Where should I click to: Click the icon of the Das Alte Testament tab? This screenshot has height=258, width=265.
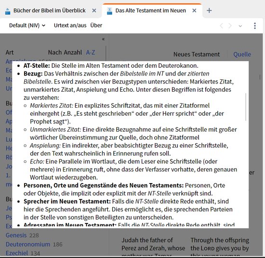[109, 11]
